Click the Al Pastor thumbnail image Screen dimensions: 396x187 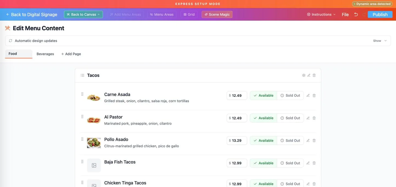pyautogui.click(x=94, y=120)
